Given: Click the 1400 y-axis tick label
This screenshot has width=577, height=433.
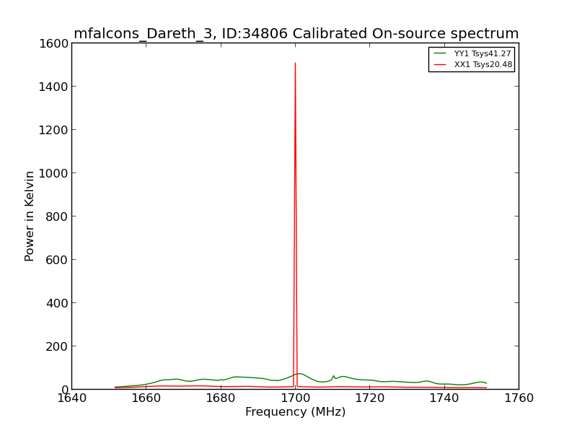Looking at the screenshot, I should 53,87.
